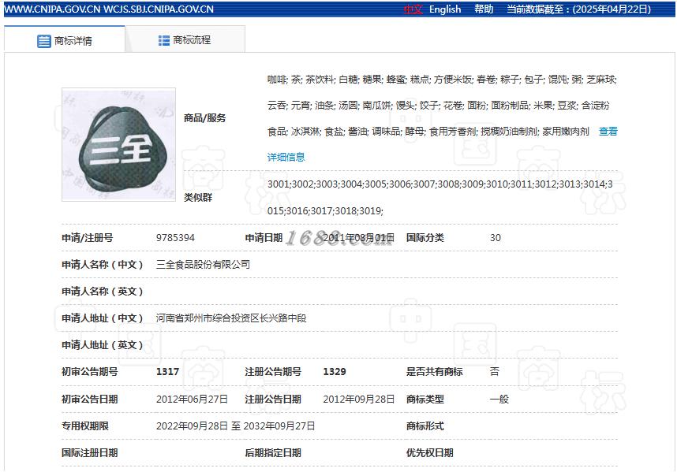Click the 国际分类 label
The height and width of the screenshot is (472, 677).
tap(425, 237)
